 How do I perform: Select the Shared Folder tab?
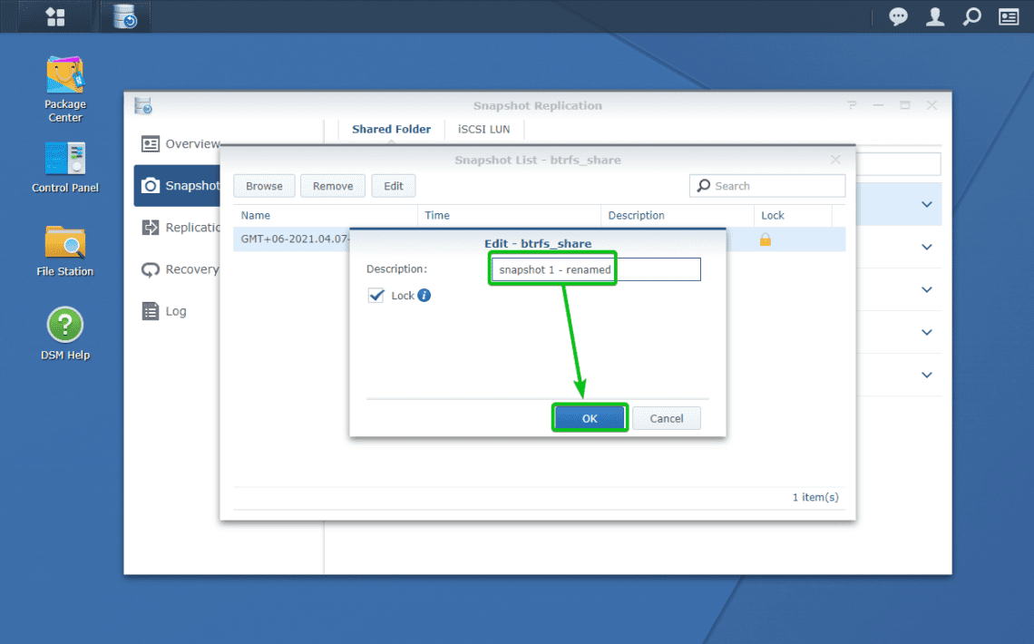tap(391, 129)
